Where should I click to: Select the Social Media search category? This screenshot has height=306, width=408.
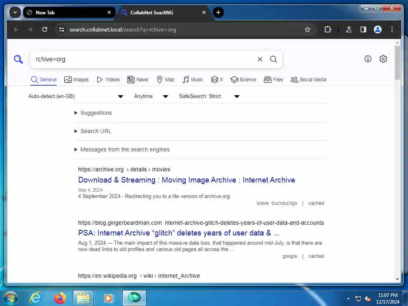coord(308,79)
